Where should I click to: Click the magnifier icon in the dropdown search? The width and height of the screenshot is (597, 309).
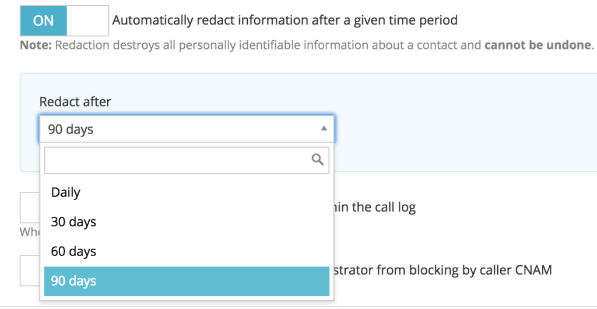318,160
